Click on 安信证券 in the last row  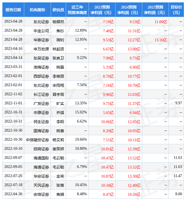pos(41,194)
